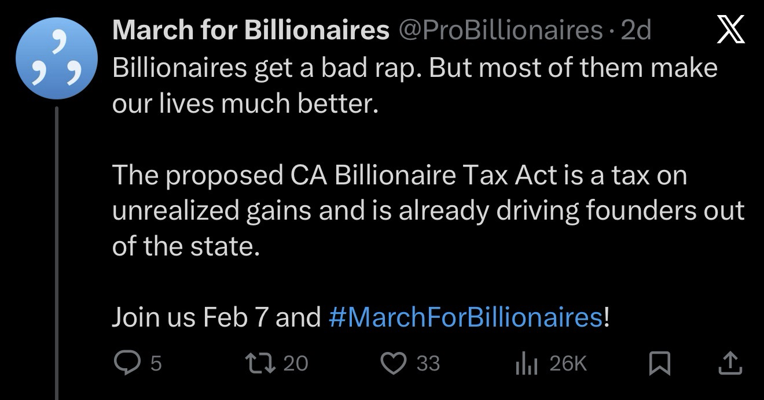Viewport: 764px width, 400px height.
Task: Click the 26K view count
Action: (x=568, y=364)
